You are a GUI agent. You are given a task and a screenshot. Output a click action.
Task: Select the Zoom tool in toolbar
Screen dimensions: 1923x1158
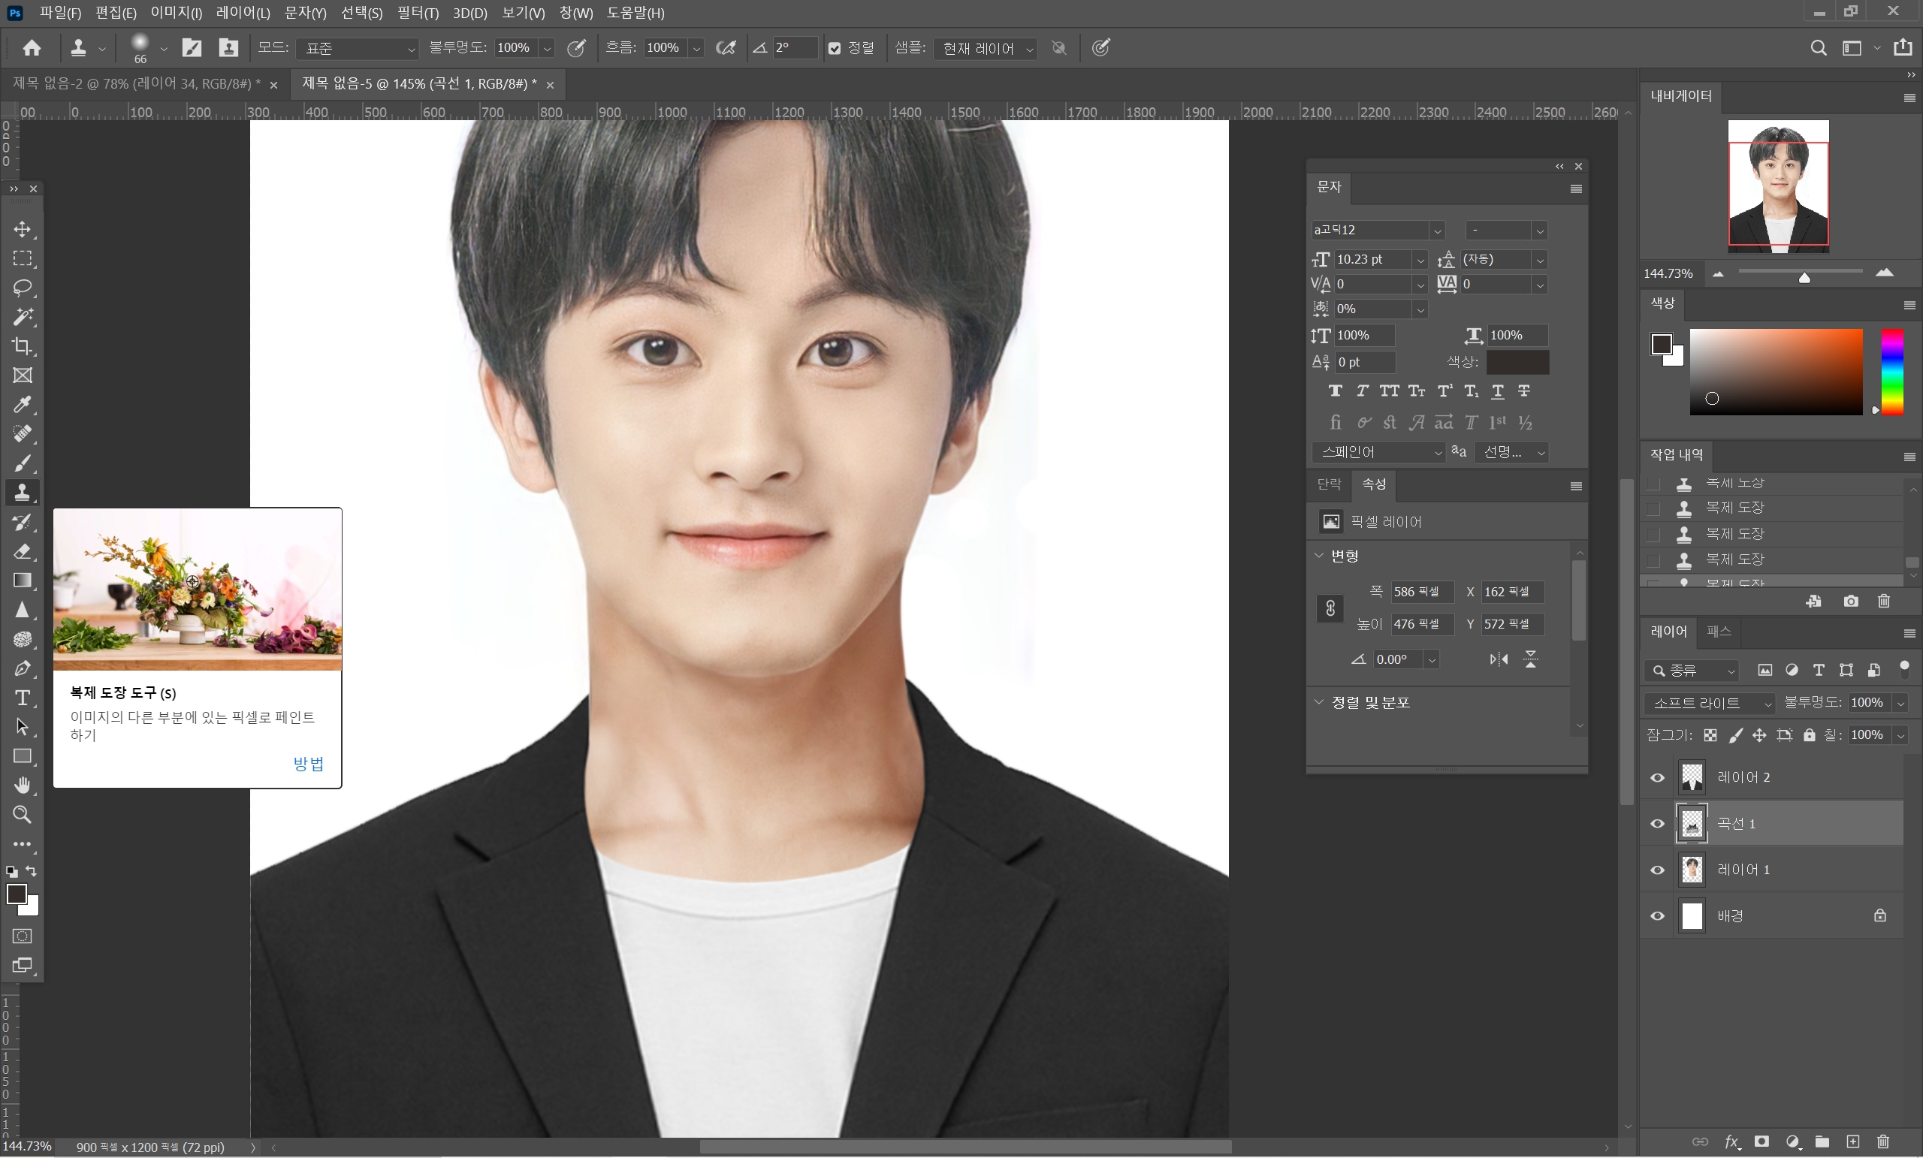[x=22, y=816]
